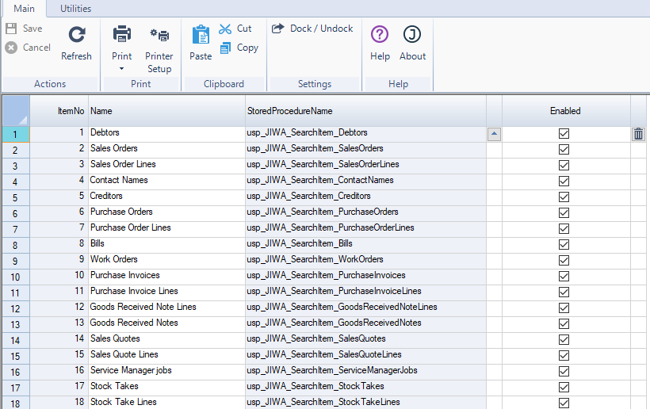The height and width of the screenshot is (409, 650).
Task: Select row header number 12
Action: [x=15, y=308]
